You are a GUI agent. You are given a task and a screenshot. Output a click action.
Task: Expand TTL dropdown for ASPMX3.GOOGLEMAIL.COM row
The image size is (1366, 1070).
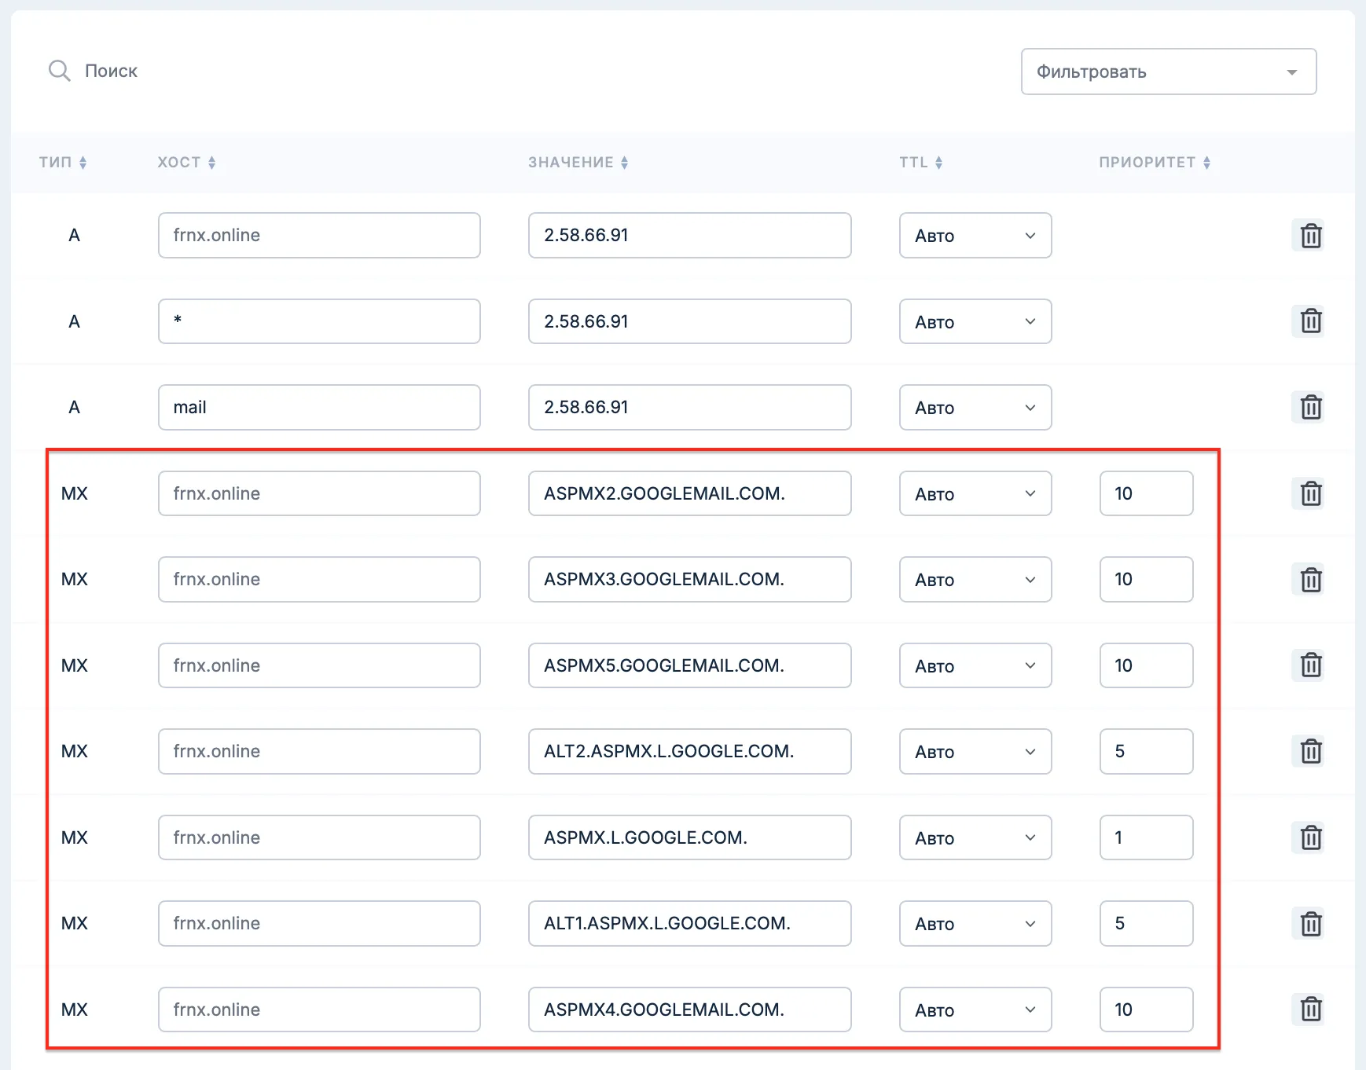click(x=975, y=580)
